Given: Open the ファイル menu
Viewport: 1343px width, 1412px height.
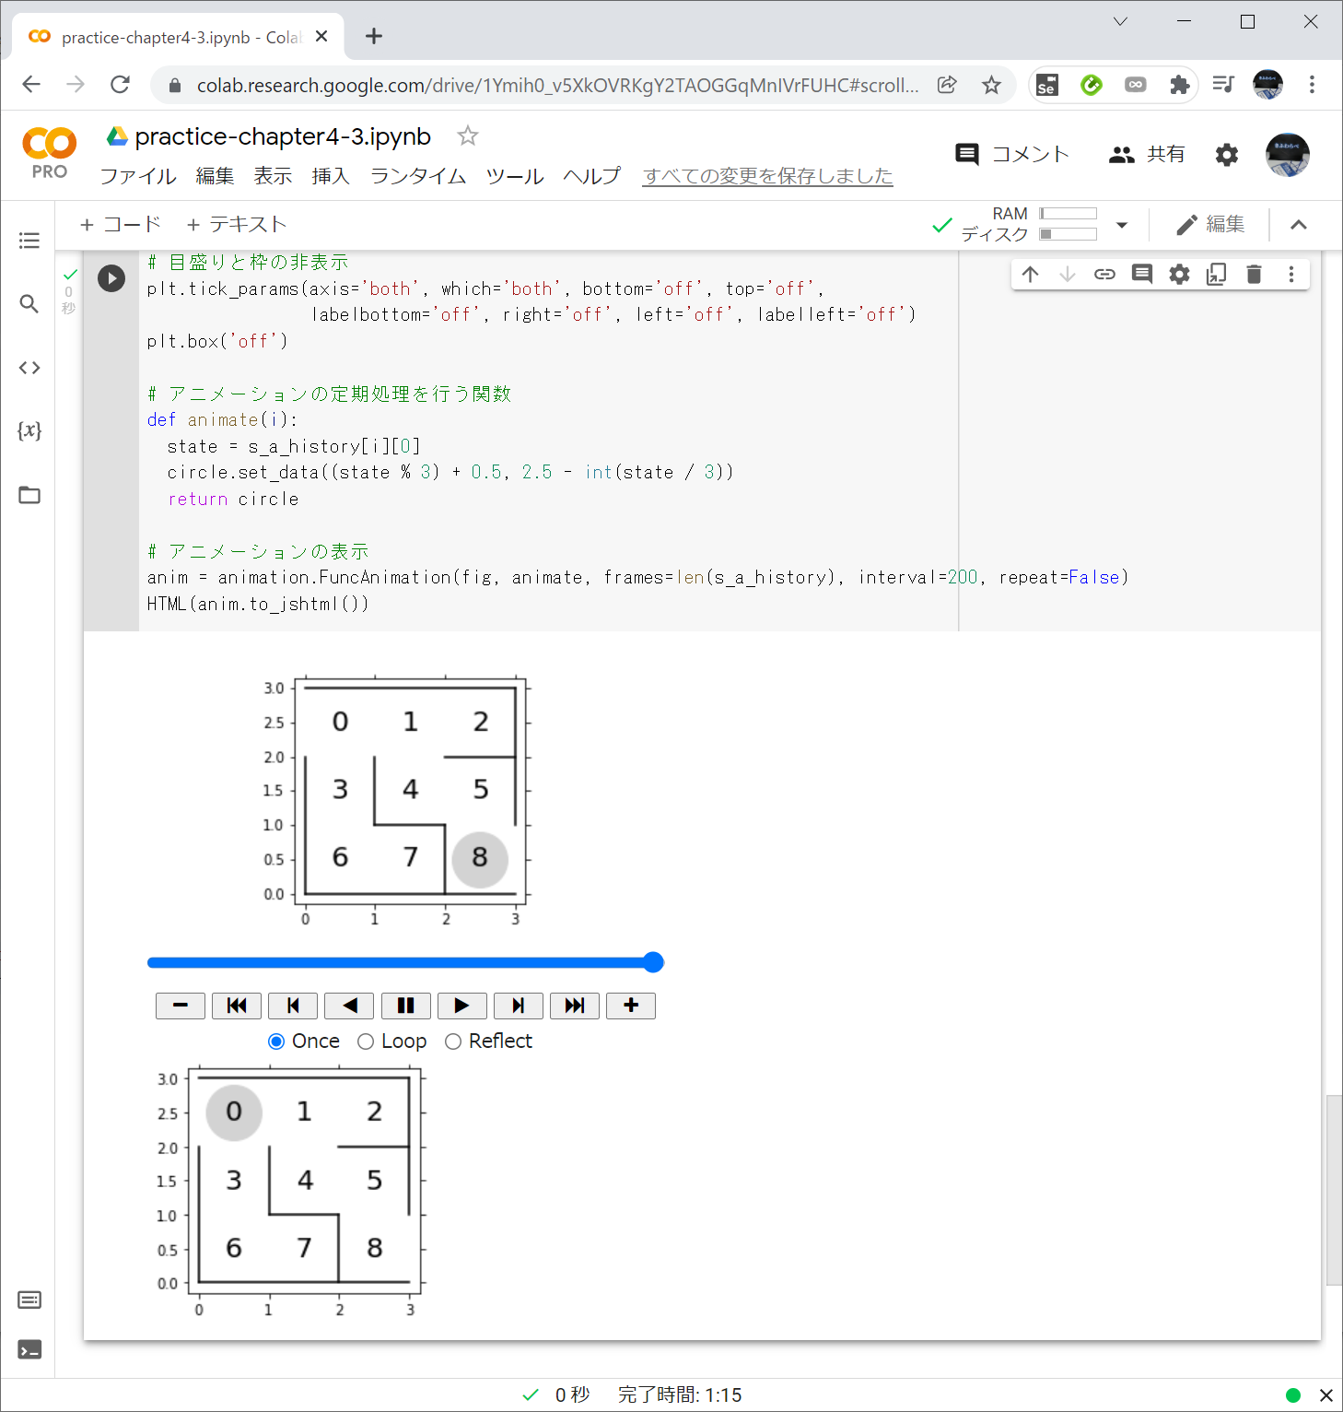Looking at the screenshot, I should 138,176.
